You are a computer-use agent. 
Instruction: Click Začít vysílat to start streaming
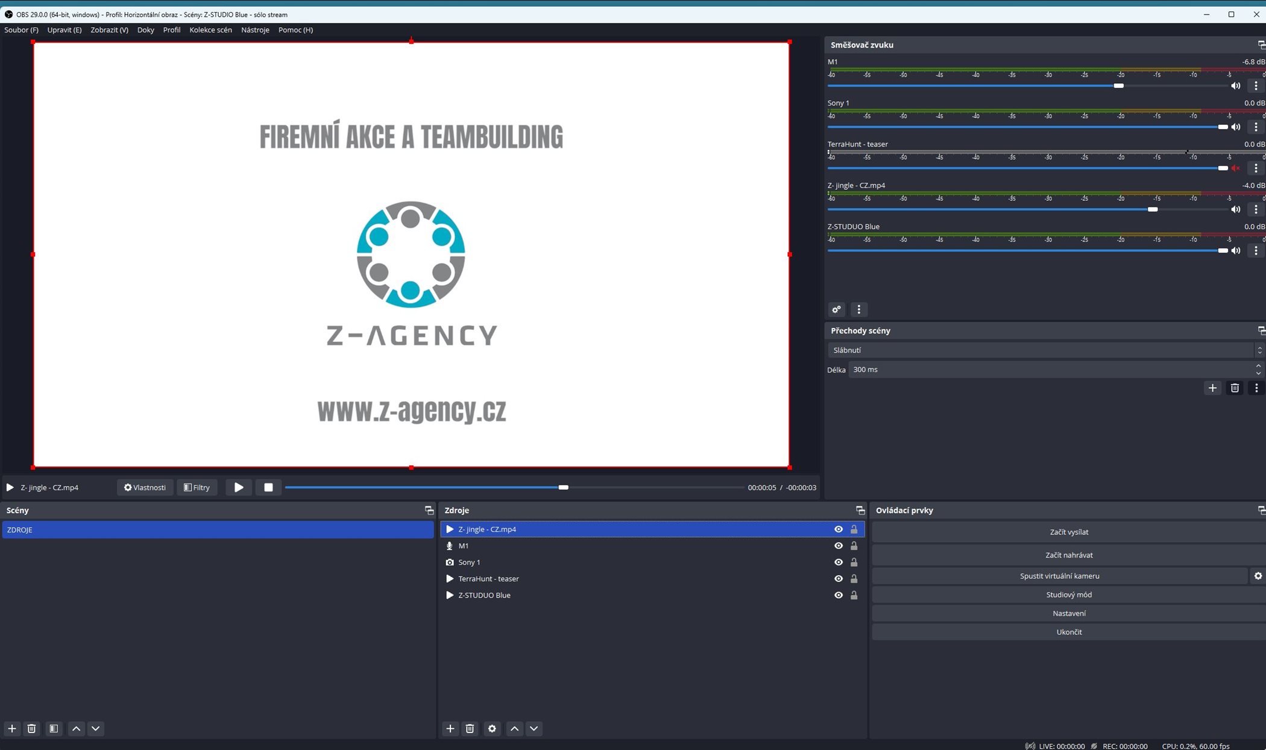tap(1069, 532)
